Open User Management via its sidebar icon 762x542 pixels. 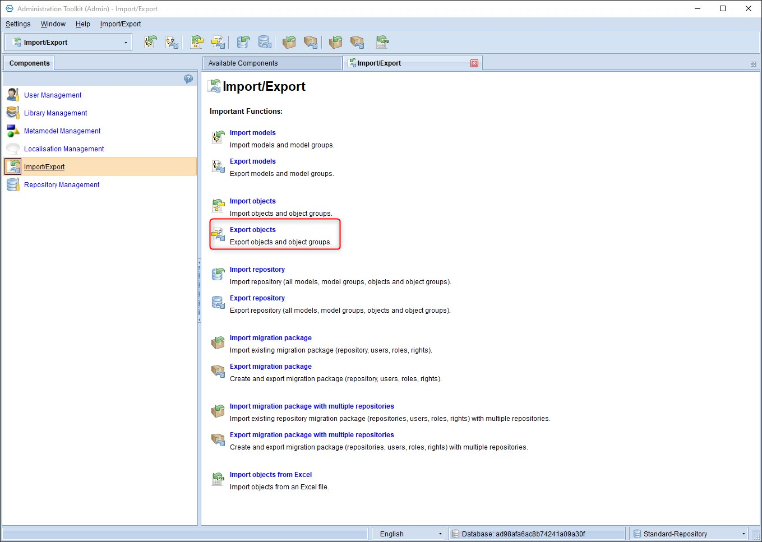13,95
